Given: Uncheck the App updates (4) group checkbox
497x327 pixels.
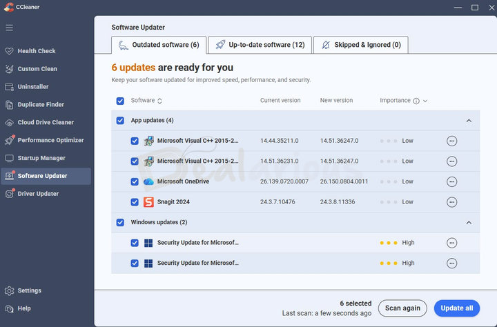Looking at the screenshot, I should point(120,121).
